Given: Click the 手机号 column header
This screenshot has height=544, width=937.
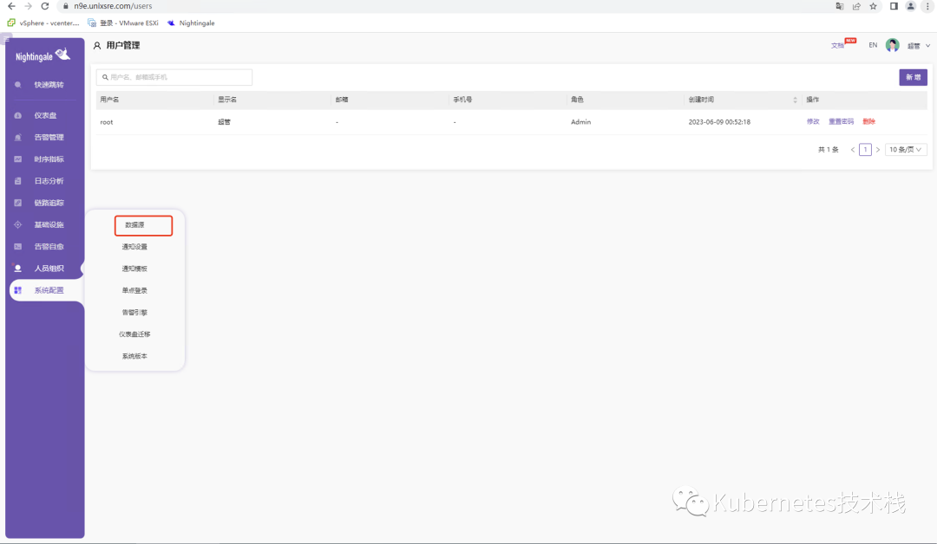Looking at the screenshot, I should pyautogui.click(x=462, y=100).
